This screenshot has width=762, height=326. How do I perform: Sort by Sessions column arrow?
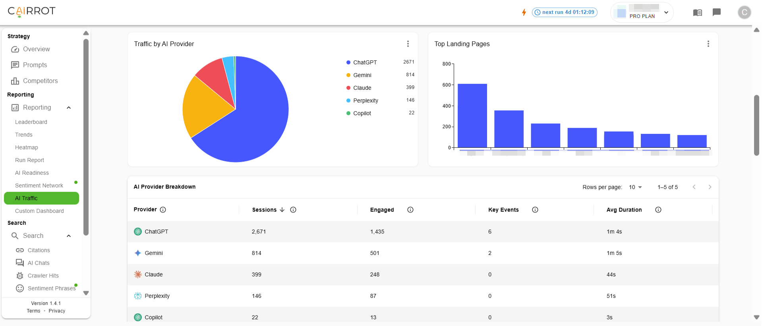[x=282, y=210]
